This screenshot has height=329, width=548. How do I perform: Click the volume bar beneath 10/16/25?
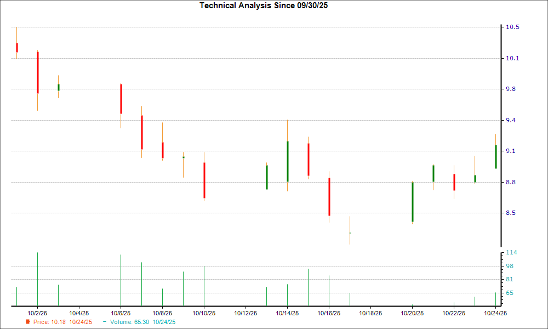[x=329, y=288]
